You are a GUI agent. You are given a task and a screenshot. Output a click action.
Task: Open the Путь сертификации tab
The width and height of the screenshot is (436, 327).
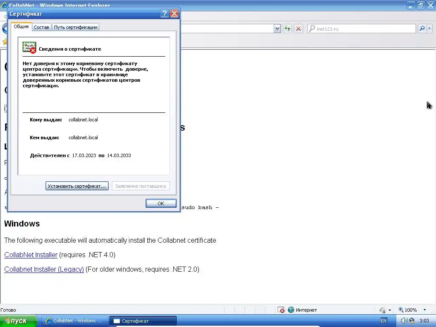tap(76, 27)
